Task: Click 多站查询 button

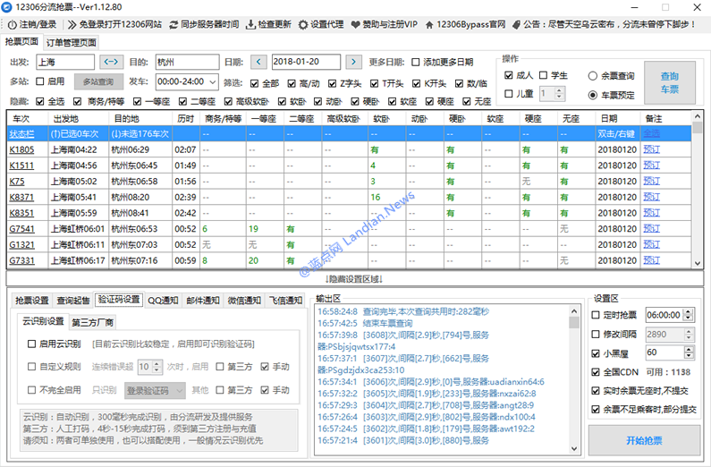Action: 99,81
